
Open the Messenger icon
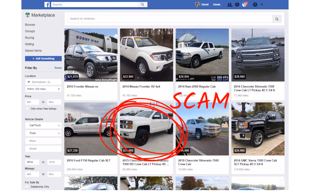click(x=237, y=5)
